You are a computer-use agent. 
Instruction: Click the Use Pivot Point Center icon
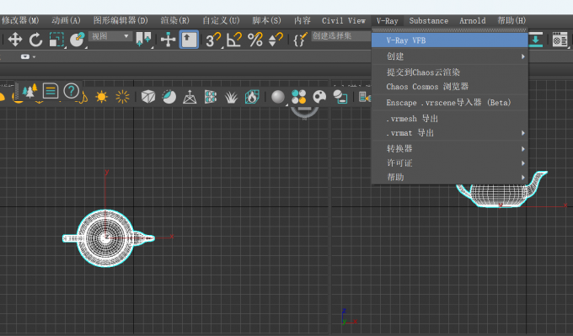[x=143, y=40]
